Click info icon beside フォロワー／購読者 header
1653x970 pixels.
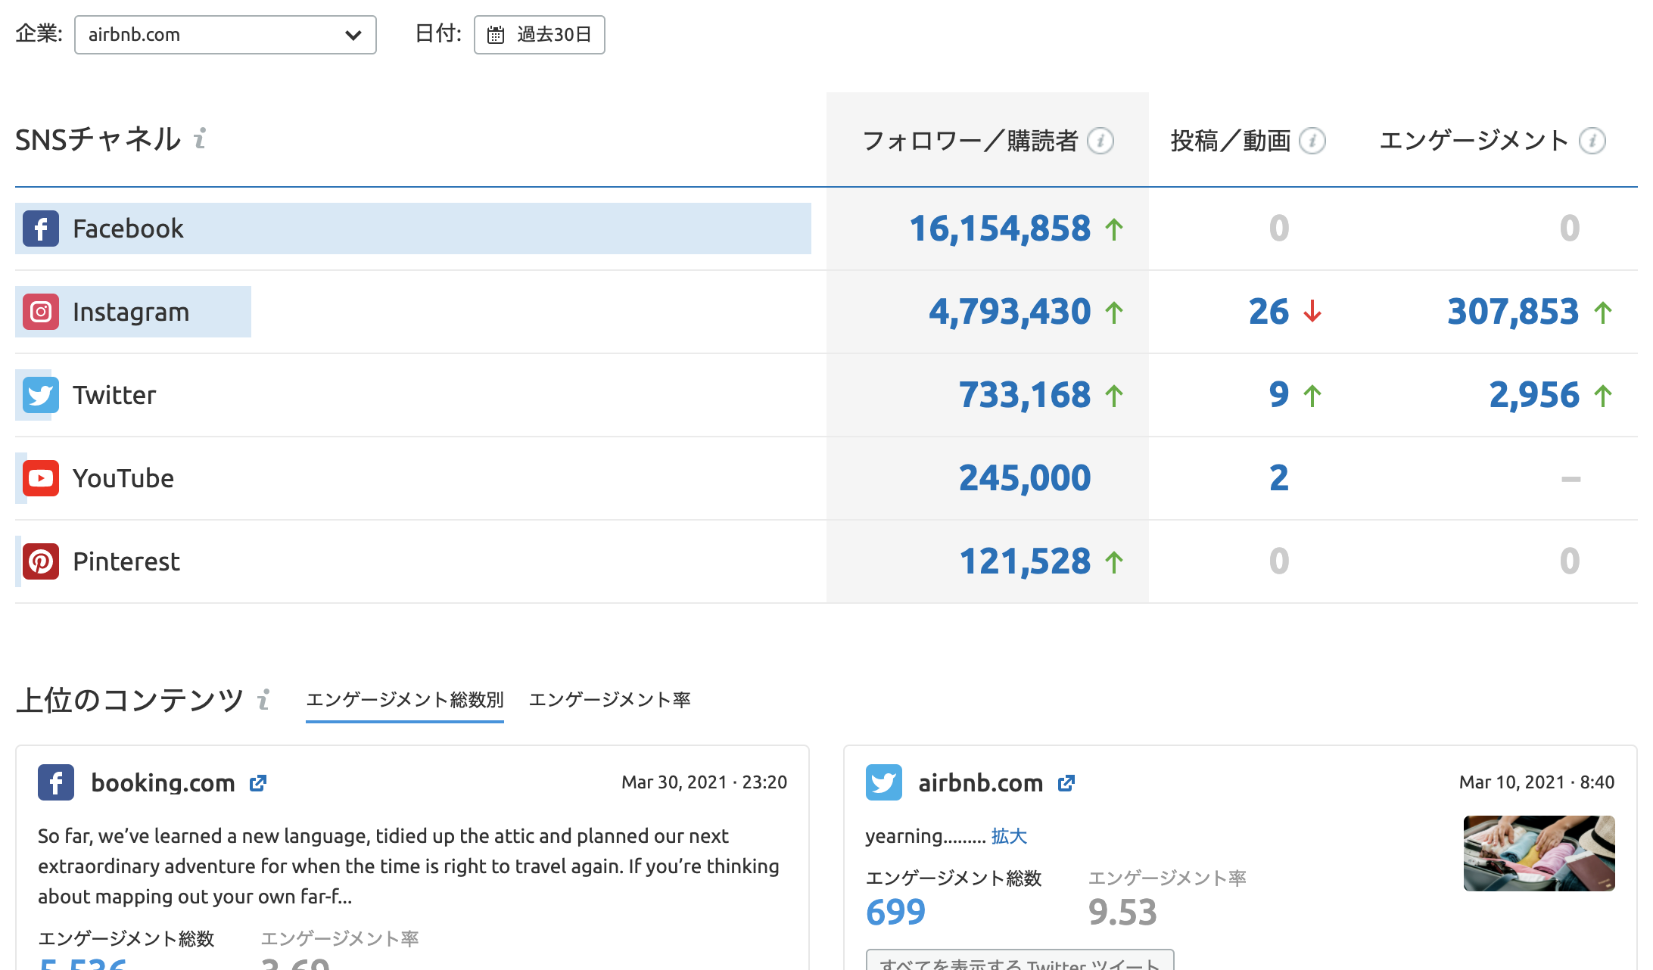click(1100, 141)
